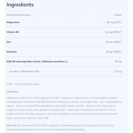The width and height of the screenshot is (133, 133).
Task: Click the 1,4 mg (100%*) value
Action: (113, 32)
